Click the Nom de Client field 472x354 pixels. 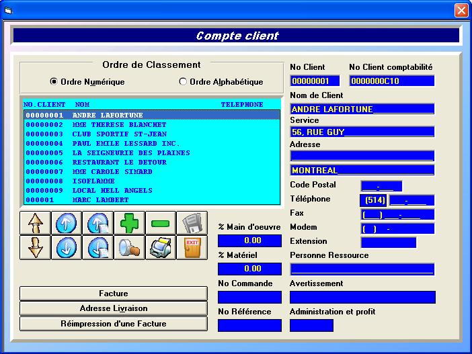362,109
